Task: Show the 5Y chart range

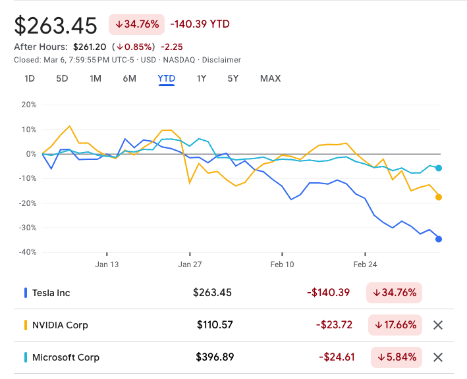Action: pos(233,78)
